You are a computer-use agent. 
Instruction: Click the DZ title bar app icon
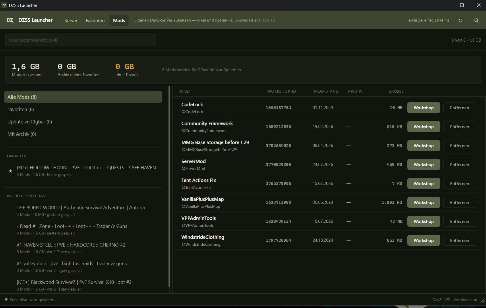tap(4, 5)
